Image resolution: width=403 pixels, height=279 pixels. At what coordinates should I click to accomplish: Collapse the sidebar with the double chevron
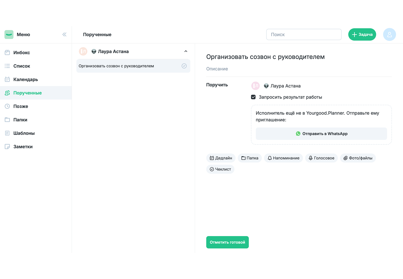pos(64,34)
